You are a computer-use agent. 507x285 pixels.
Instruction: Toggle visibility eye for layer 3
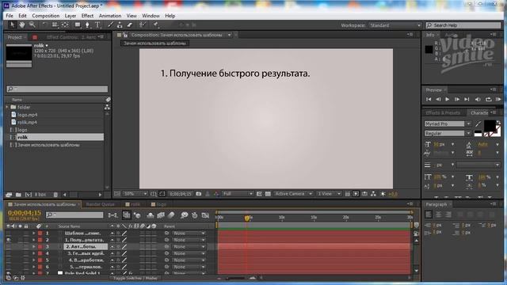point(9,247)
